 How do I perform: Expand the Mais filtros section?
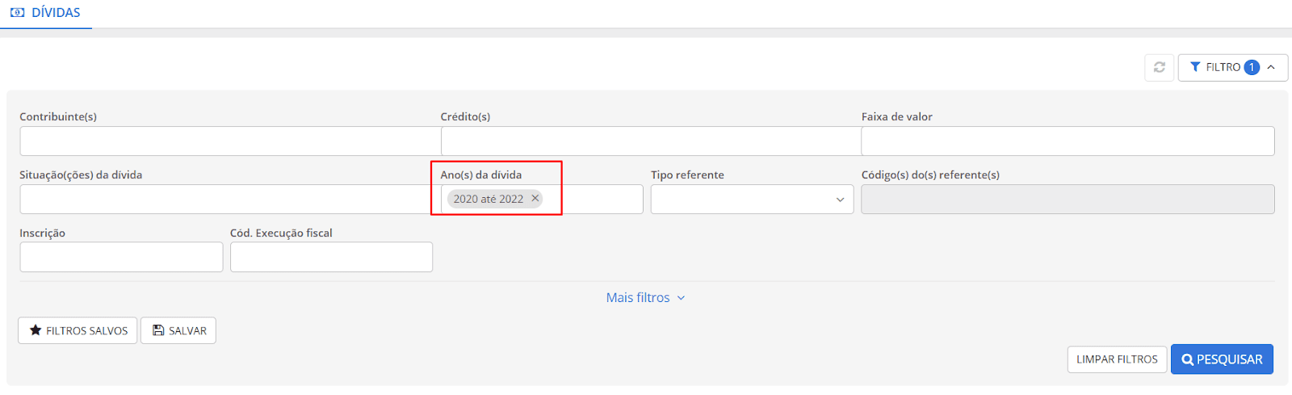click(x=645, y=298)
